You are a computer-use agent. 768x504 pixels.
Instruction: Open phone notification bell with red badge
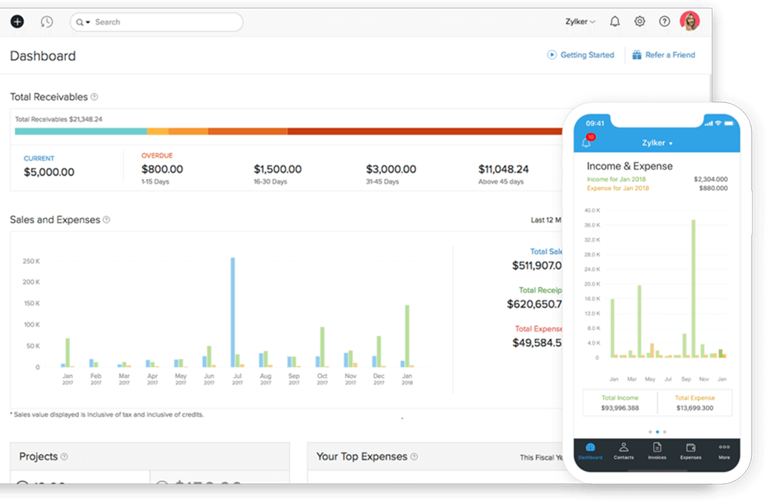[587, 141]
